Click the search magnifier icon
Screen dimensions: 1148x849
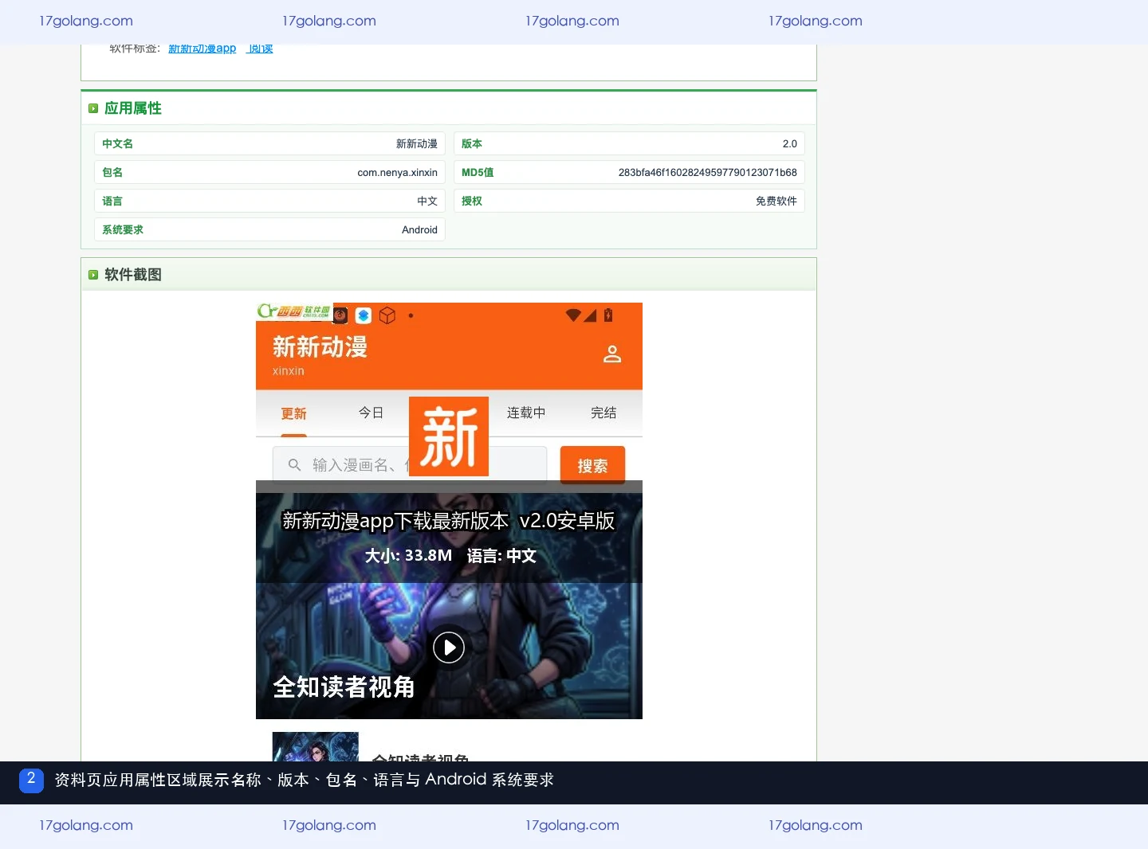[x=294, y=464]
